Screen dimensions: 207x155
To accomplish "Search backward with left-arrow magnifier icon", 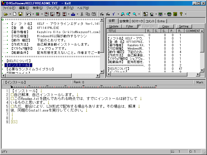I will [x=123, y=14].
